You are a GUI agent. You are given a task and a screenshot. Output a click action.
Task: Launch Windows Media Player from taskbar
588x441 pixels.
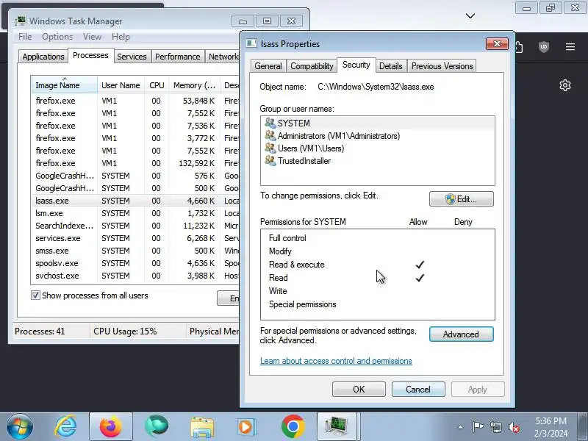point(247,427)
